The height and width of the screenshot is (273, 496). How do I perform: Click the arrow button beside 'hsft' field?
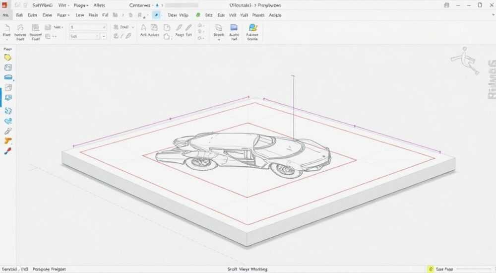[x=104, y=36]
